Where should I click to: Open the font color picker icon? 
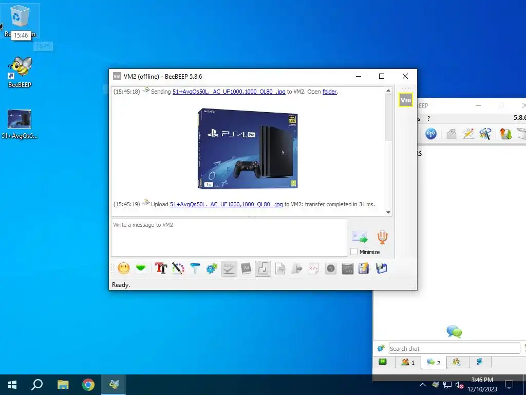pos(178,268)
